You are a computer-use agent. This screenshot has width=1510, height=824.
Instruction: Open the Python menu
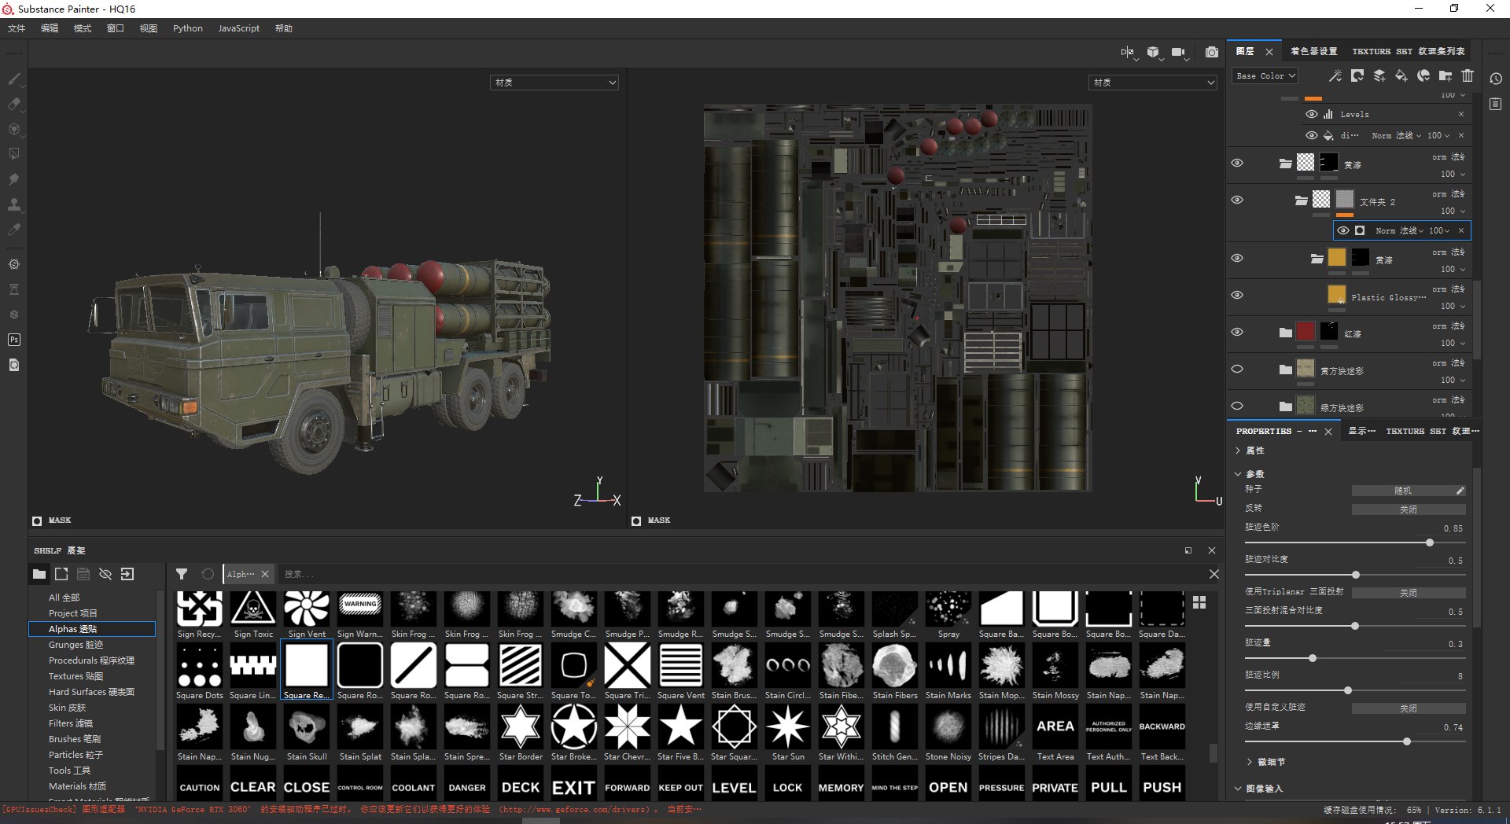point(188,28)
